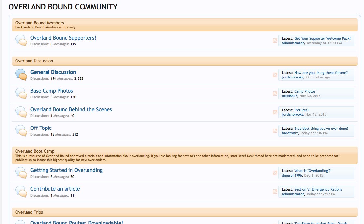Click the Getting Started in Overlanding forum icon

pyautogui.click(x=21, y=173)
